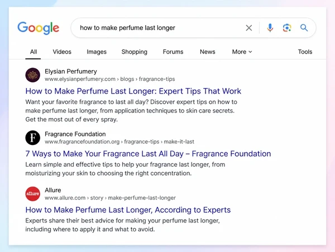
Task: Switch to the Videos tab
Action: pos(62,52)
